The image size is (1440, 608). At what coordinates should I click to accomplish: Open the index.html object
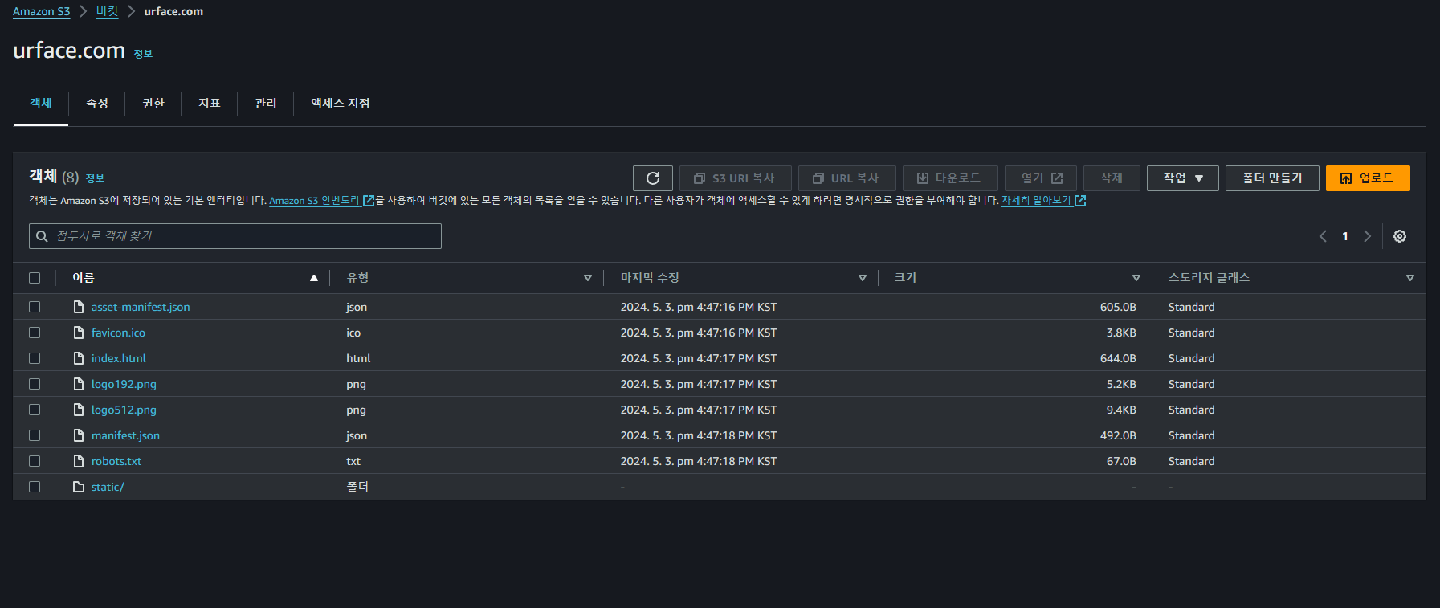point(118,358)
